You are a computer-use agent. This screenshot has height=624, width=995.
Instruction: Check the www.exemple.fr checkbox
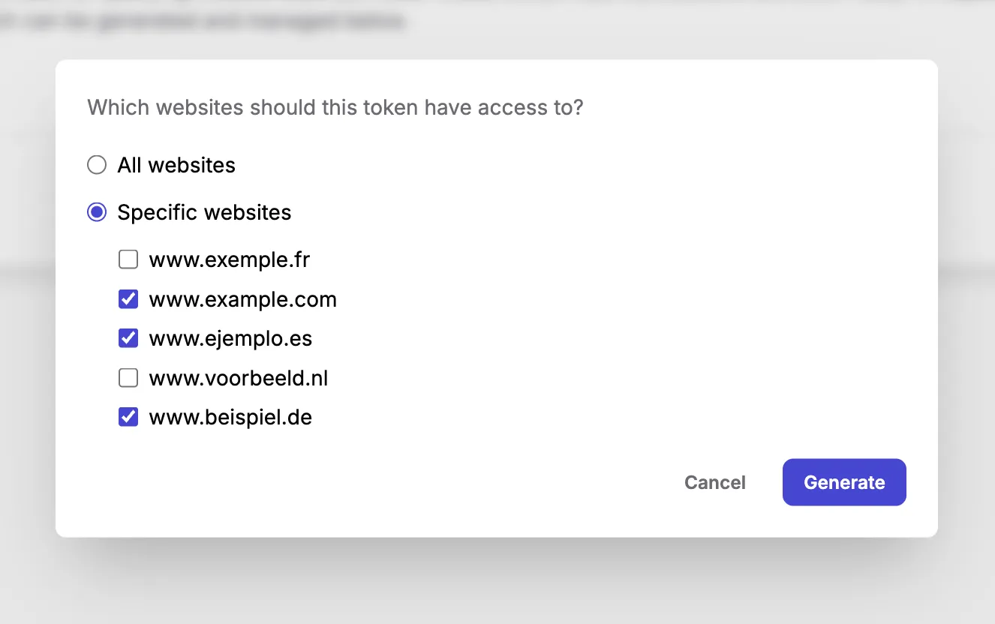click(128, 260)
